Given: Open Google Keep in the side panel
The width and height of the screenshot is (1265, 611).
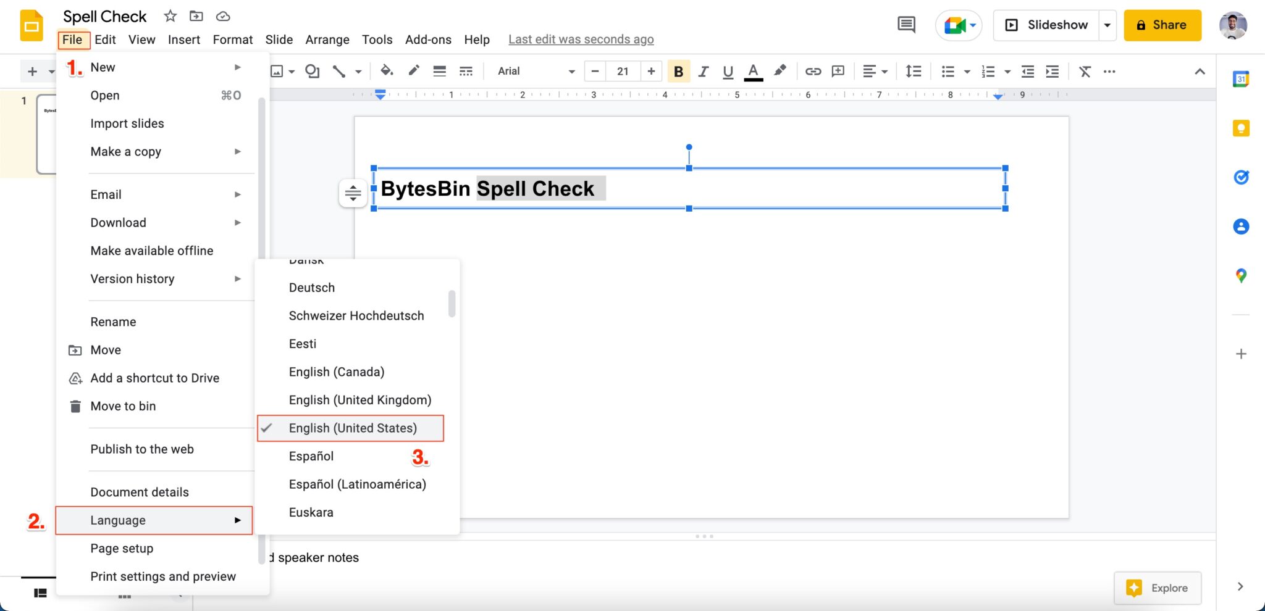Looking at the screenshot, I should pos(1242,128).
